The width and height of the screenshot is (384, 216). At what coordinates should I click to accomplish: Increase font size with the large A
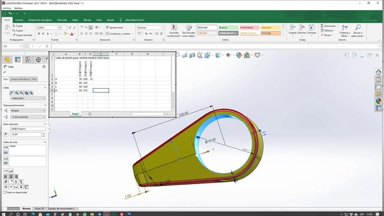click(x=70, y=28)
